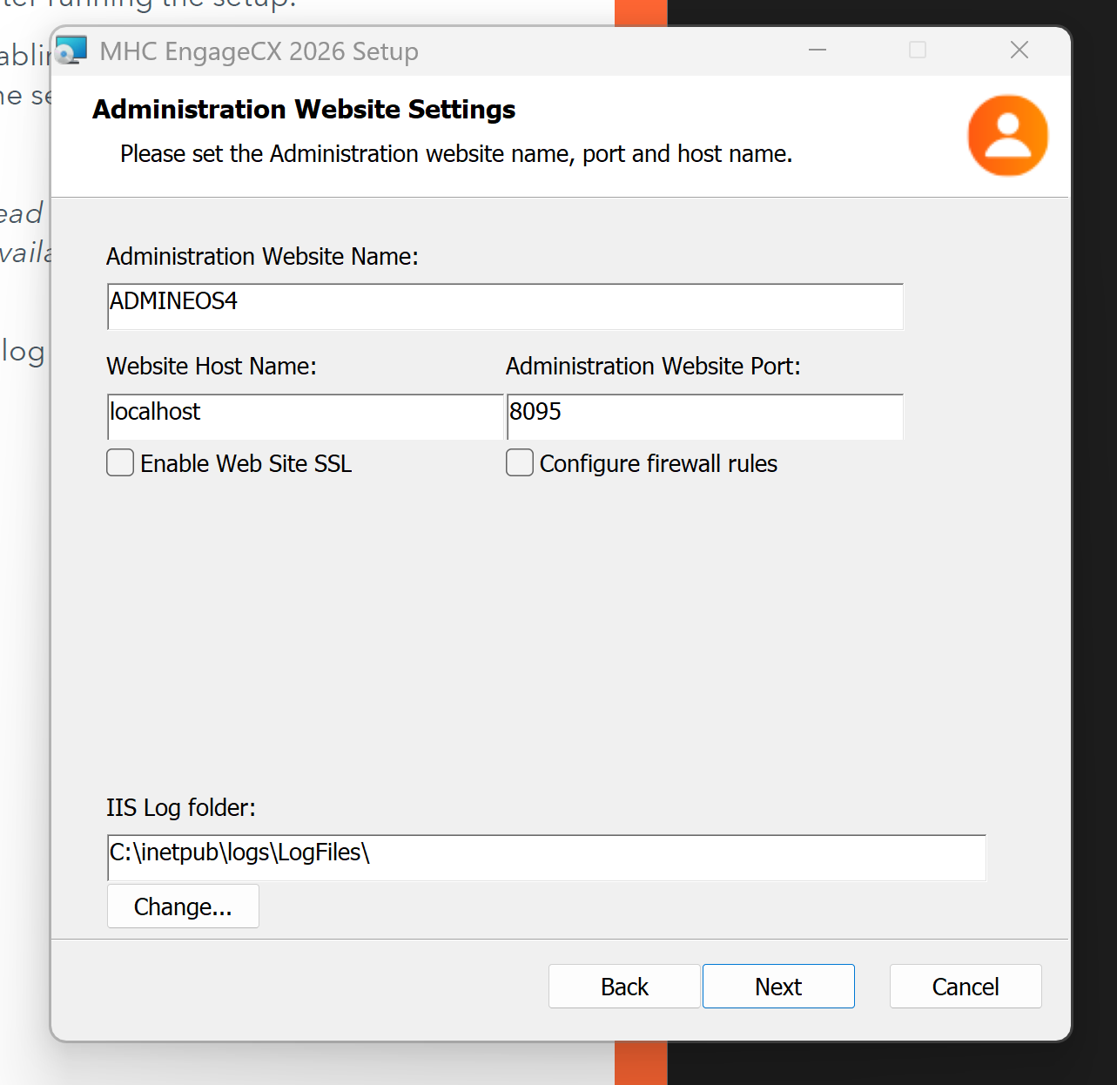Image resolution: width=1117 pixels, height=1085 pixels.
Task: Click the orange user avatar icon
Action: coord(1007,136)
